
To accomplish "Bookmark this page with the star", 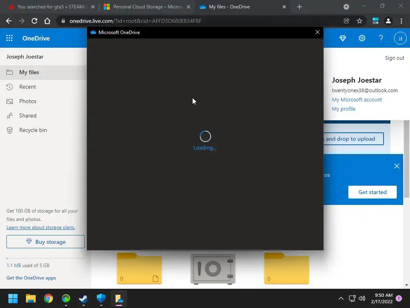I will coord(360,21).
